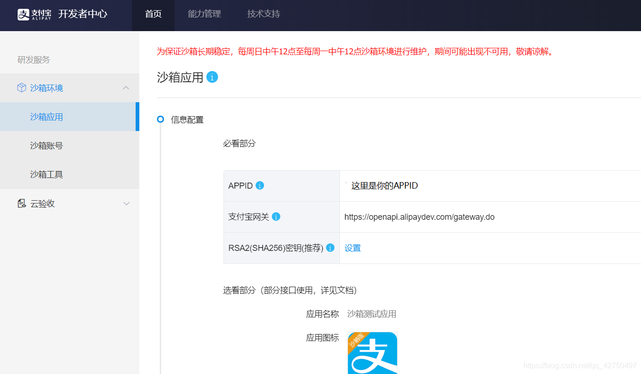The height and width of the screenshot is (374, 641).
Task: Click the 信息配置 step label
Action: coord(187,120)
